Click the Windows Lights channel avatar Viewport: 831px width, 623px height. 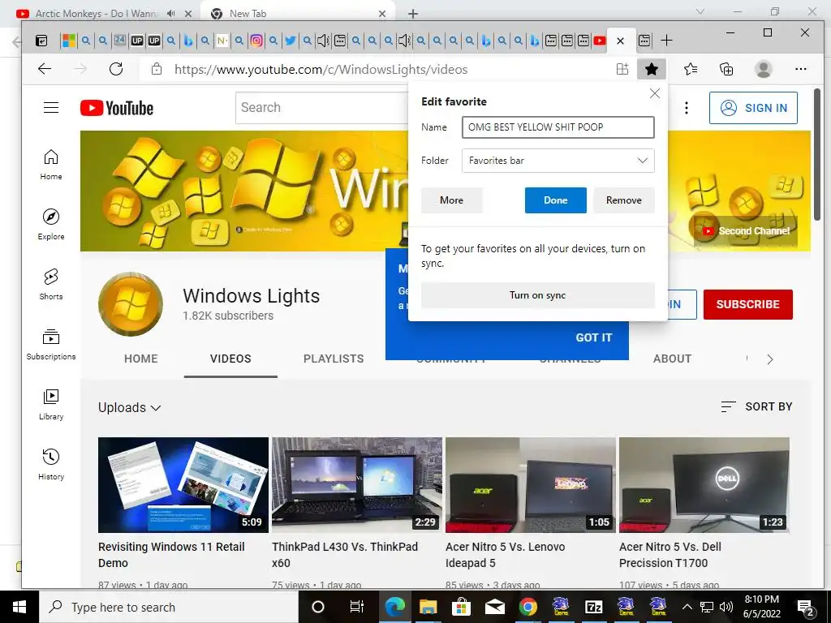coord(131,305)
